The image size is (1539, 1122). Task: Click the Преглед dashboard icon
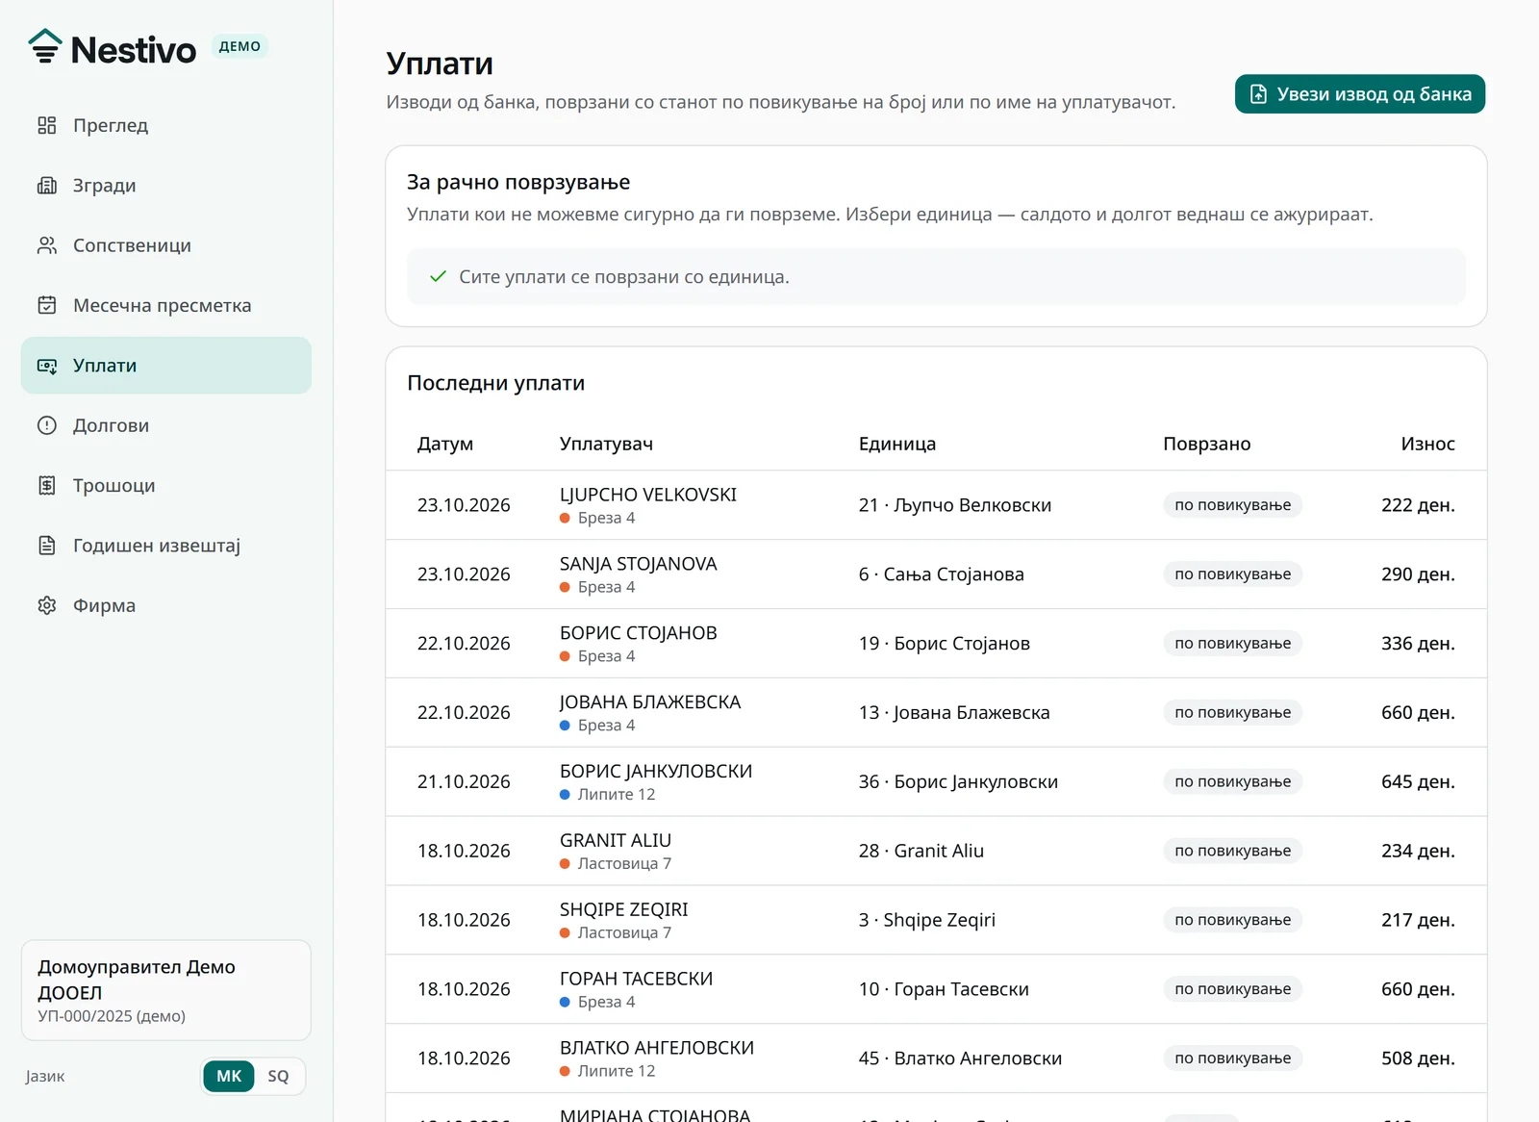click(x=47, y=125)
